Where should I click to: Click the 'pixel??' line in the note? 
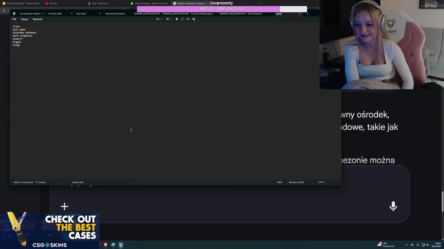18,39
